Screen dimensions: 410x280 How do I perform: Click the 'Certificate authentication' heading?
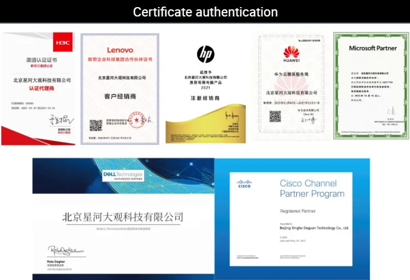[205, 12]
